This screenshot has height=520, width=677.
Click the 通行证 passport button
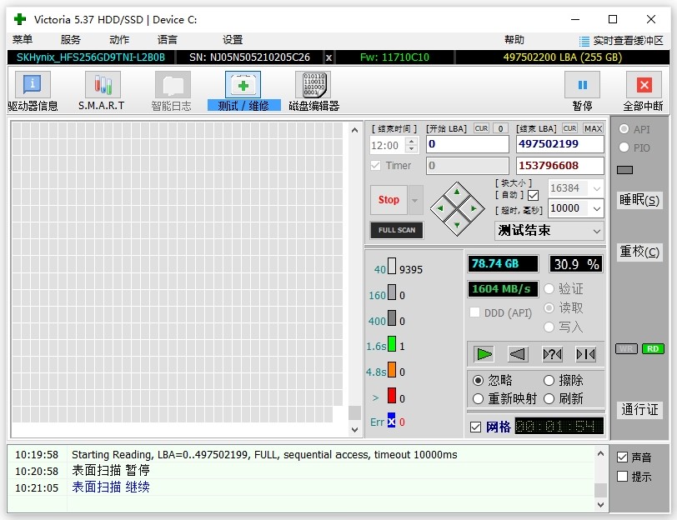[639, 409]
